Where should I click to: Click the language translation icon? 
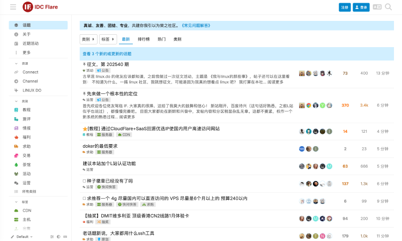click(x=377, y=7)
